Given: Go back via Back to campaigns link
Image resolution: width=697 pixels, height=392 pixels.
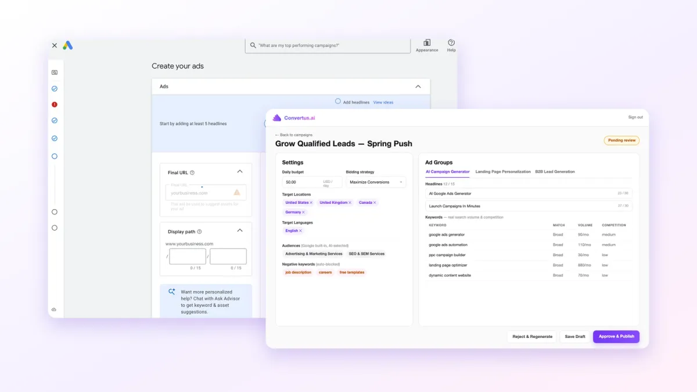Looking at the screenshot, I should point(294,135).
